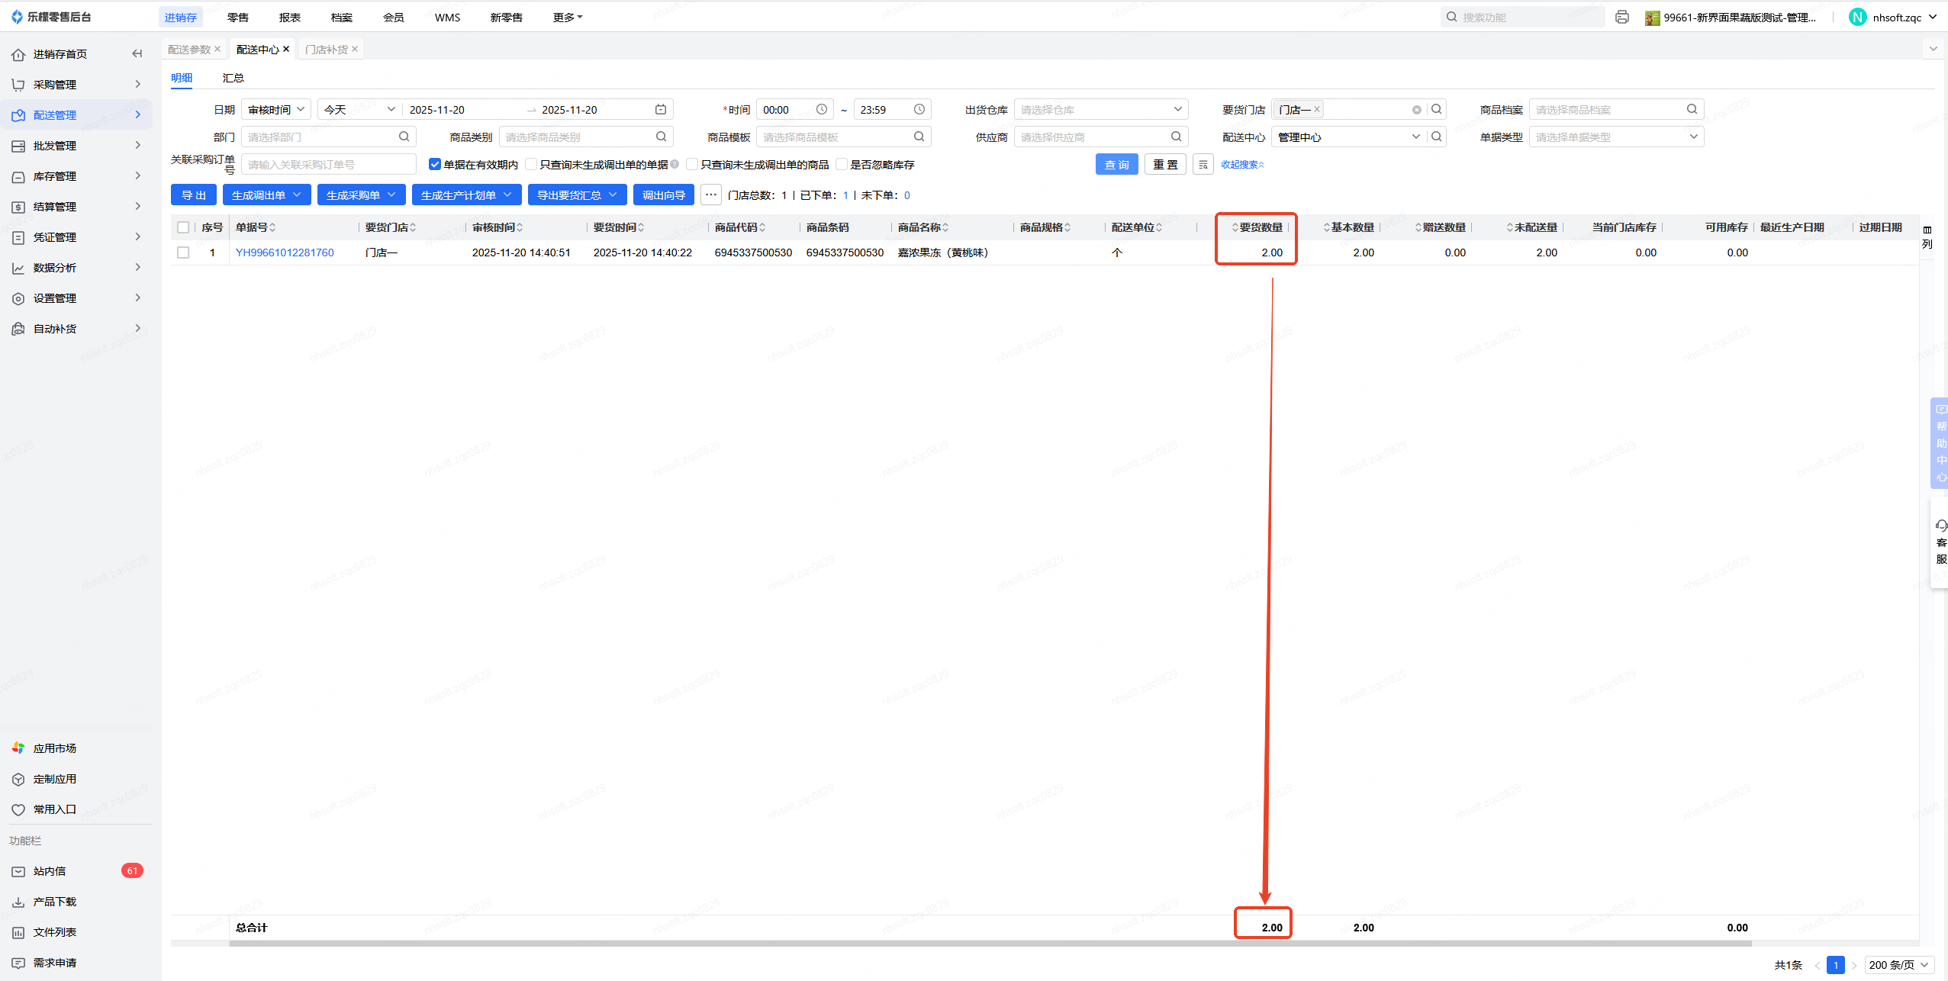Click the calendar icon in date range

tap(661, 110)
